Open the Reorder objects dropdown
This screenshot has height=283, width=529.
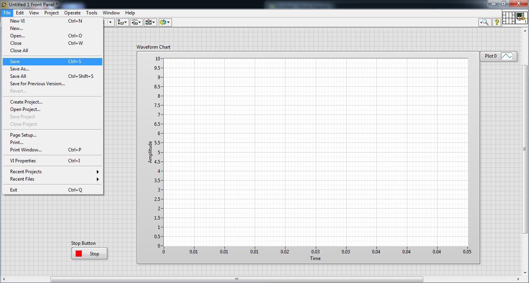[165, 22]
